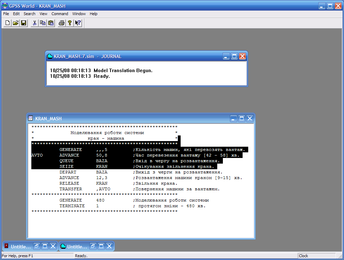
Task: Paste using the clipboard toolbar icon
Action: click(x=51, y=23)
